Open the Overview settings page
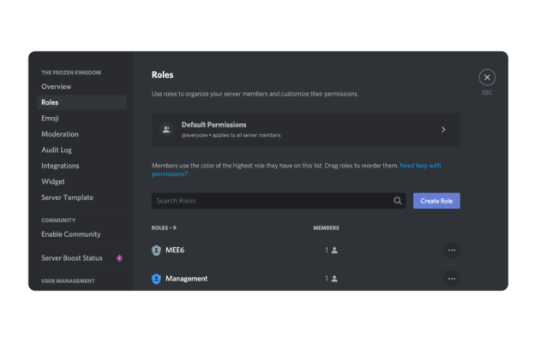This screenshot has height=342, width=535. [57, 86]
